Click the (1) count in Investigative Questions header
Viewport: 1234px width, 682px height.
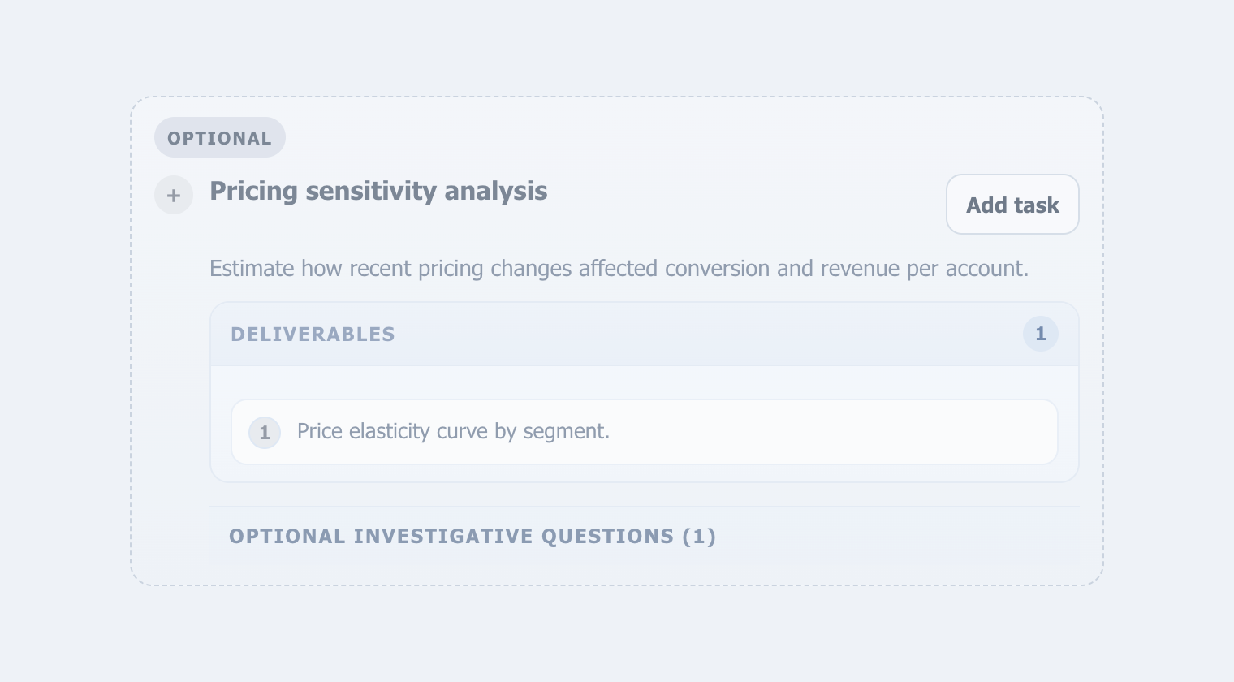pyautogui.click(x=699, y=537)
